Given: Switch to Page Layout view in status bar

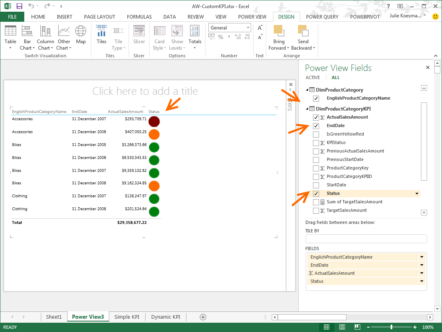Looking at the screenshot, I should [x=342, y=327].
